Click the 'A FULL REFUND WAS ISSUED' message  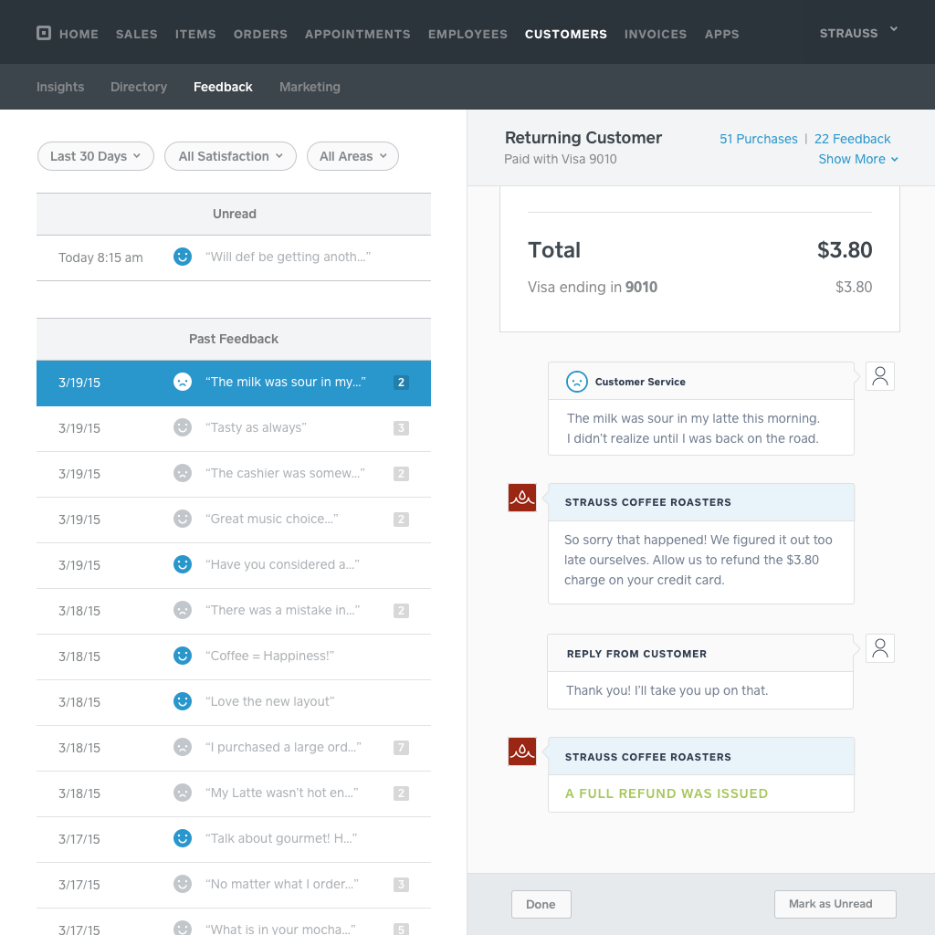(667, 793)
